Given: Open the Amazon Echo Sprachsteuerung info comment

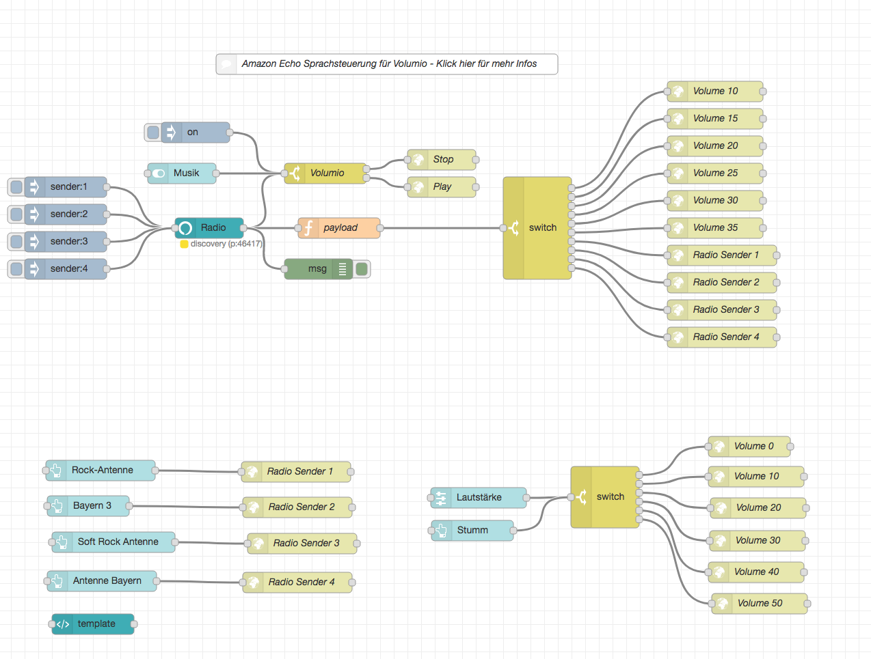Looking at the screenshot, I should [x=388, y=64].
